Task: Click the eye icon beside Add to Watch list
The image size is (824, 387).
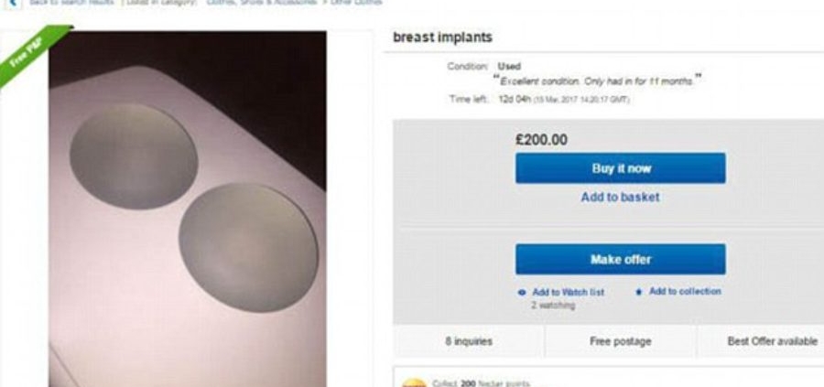Action: (x=522, y=292)
